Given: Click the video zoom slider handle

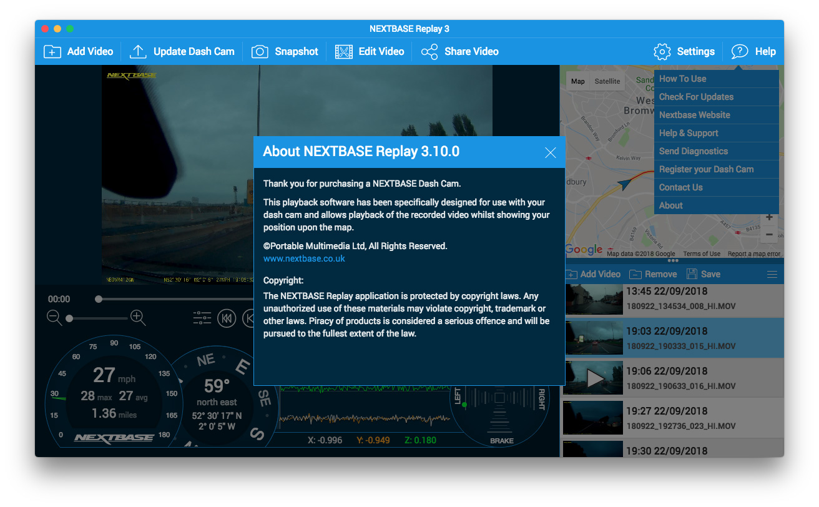Looking at the screenshot, I should tap(69, 318).
